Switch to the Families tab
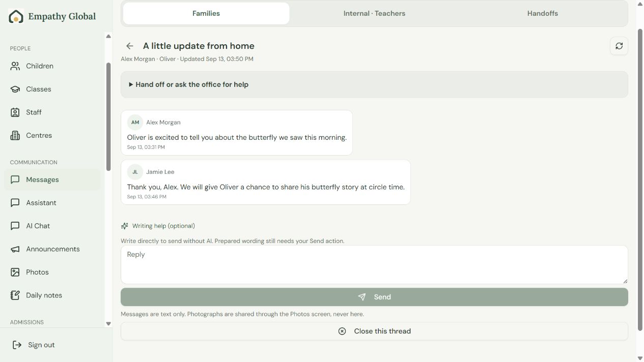 point(206,13)
